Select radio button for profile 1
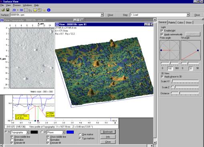This screenshot has width=204, height=147. [6, 132]
